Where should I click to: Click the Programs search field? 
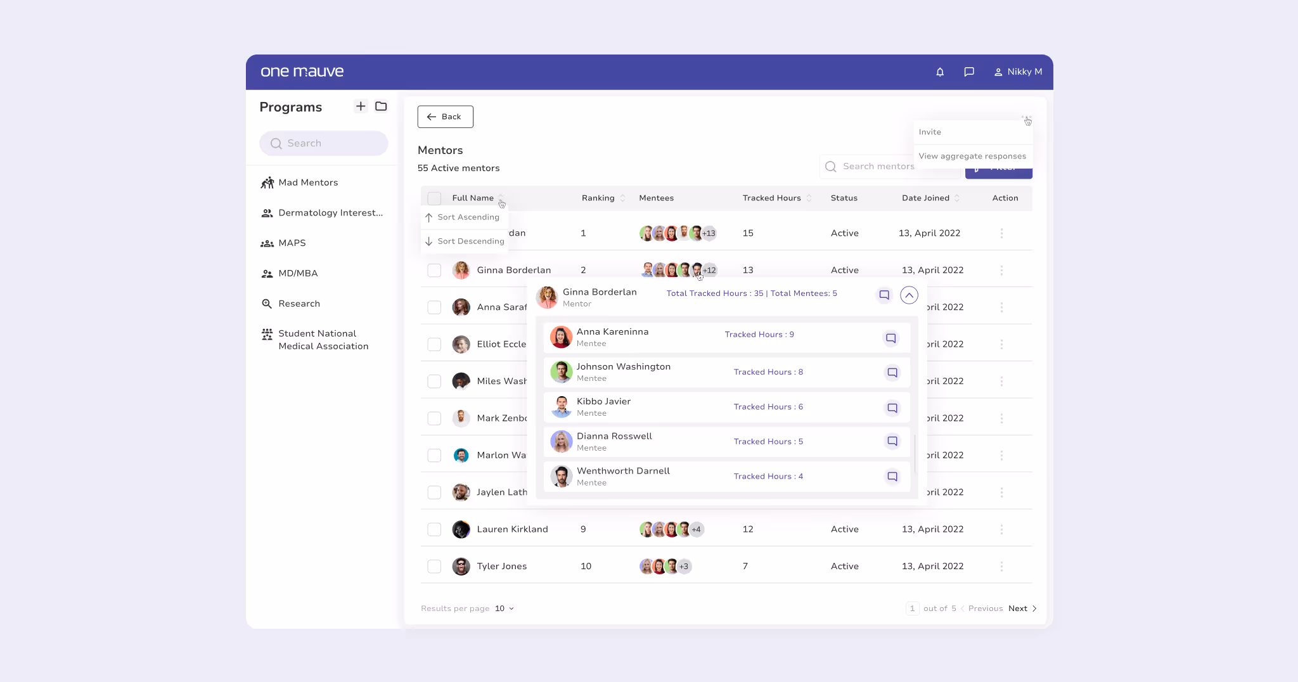tap(324, 143)
